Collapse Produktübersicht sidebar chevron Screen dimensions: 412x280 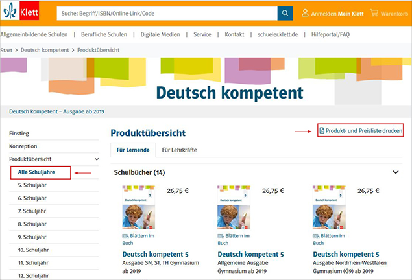tap(97, 159)
